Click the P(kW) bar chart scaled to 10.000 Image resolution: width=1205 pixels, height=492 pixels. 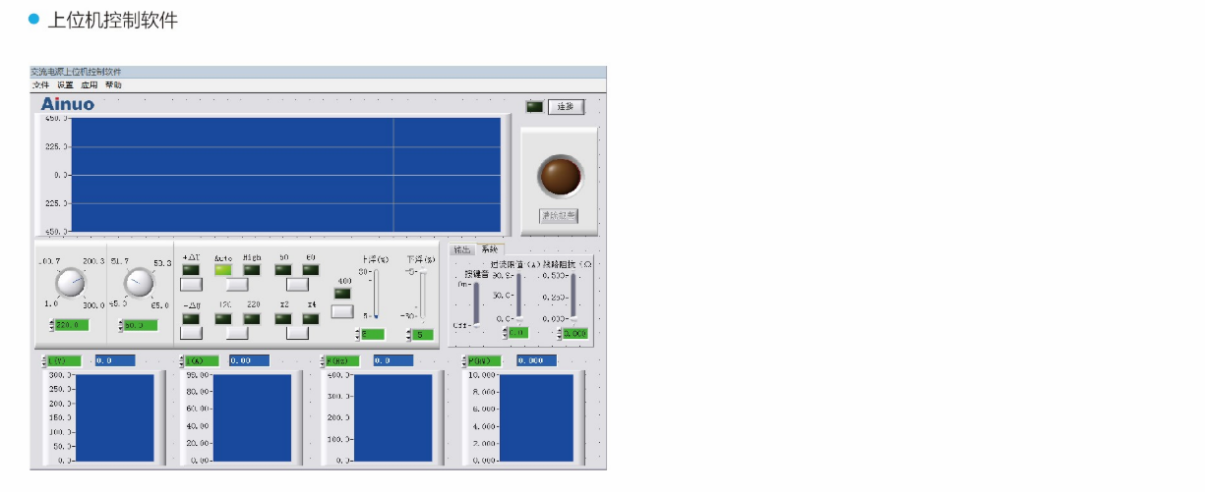(x=536, y=417)
